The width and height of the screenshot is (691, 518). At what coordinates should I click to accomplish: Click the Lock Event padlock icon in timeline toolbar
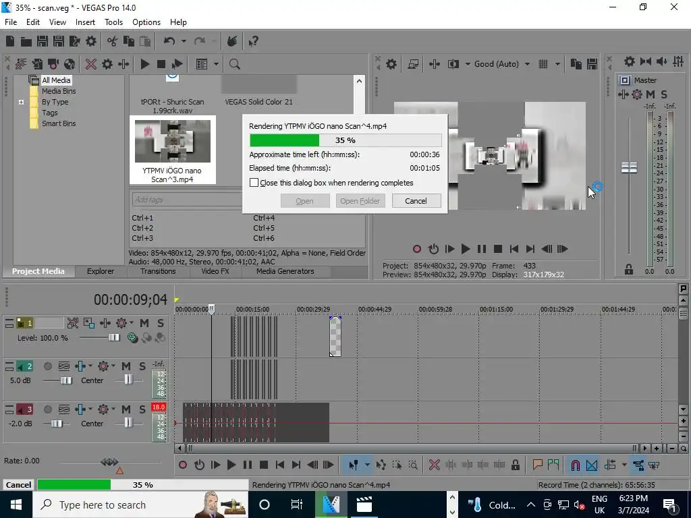(515, 465)
